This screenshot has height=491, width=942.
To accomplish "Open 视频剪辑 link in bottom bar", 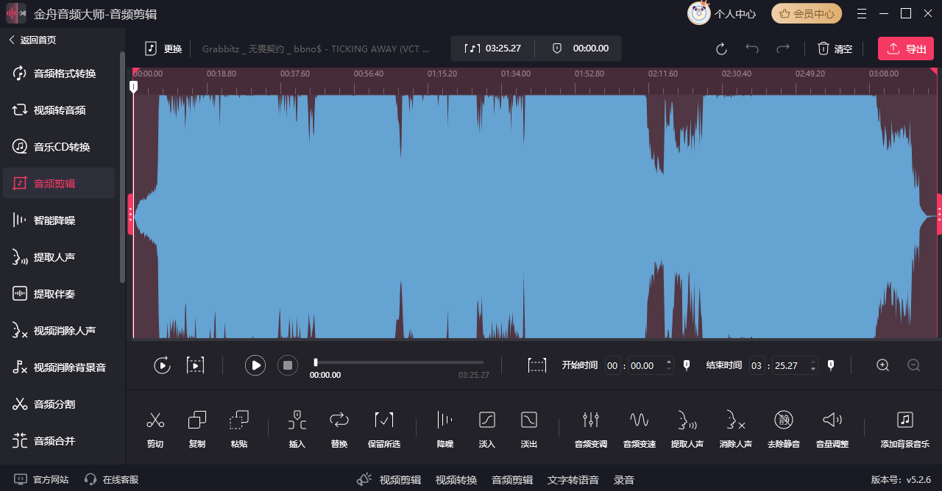I will click(400, 479).
